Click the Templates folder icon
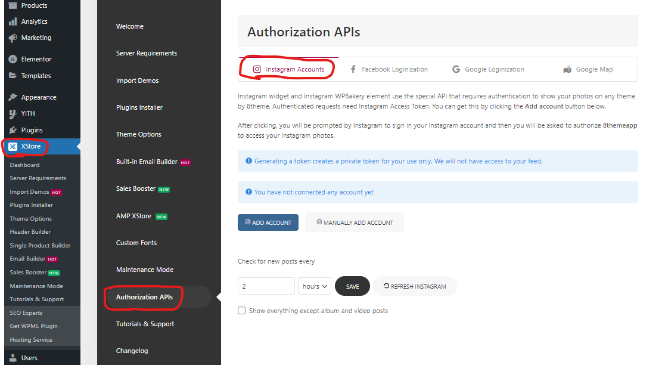668x365 pixels. 13,76
